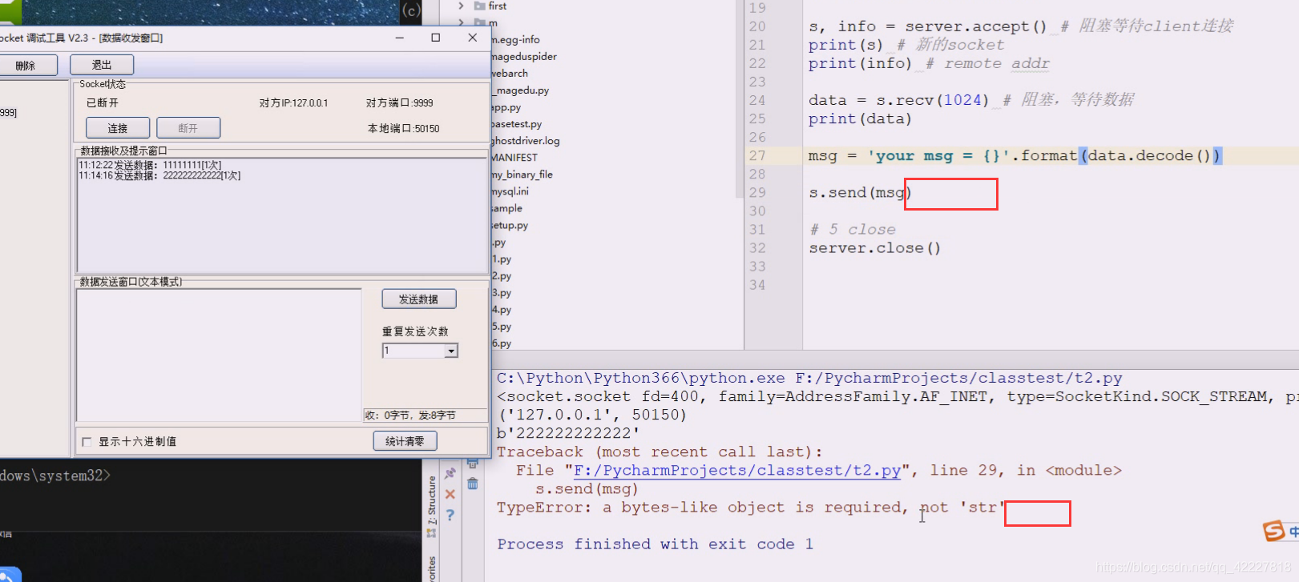The image size is (1299, 582).
Task: Click the TypeError message in console
Action: (751, 508)
